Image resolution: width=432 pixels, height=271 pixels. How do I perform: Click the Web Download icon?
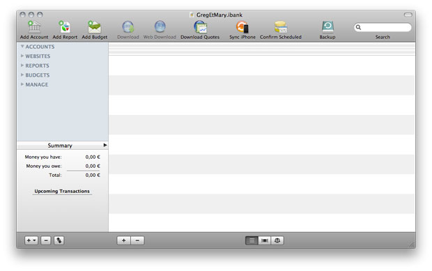160,27
